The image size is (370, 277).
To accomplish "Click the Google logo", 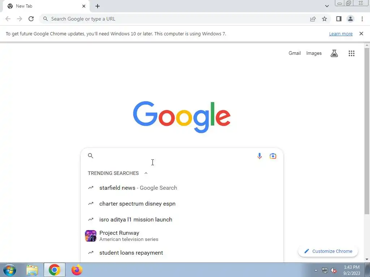I will click(182, 117).
